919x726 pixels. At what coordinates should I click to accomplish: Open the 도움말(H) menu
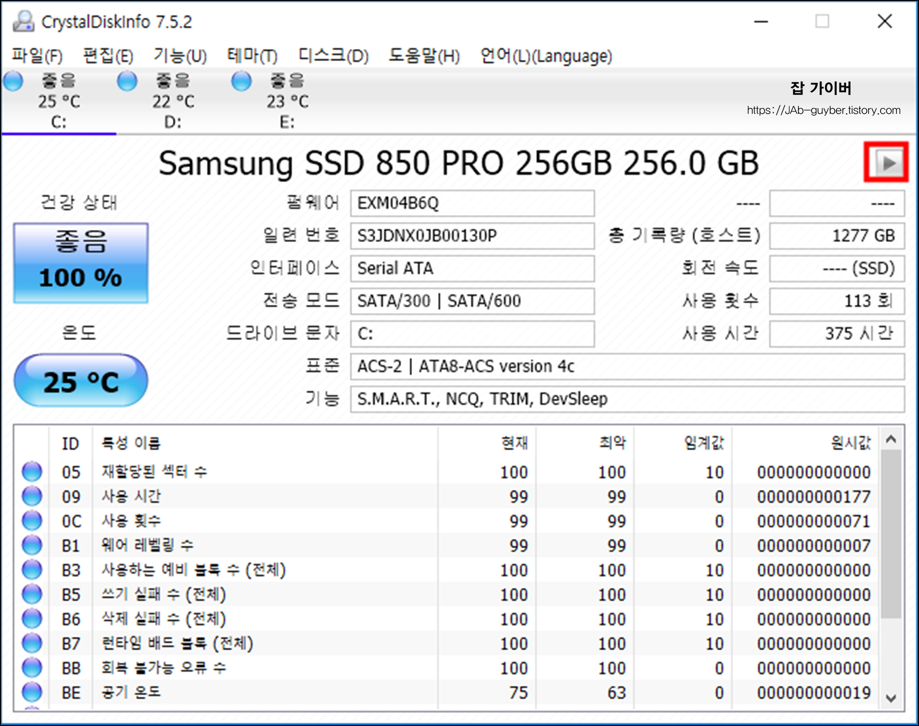coord(424,55)
